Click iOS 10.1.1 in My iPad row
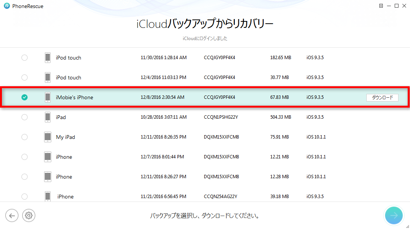This screenshot has height=229, width=410. pyautogui.click(x=316, y=137)
